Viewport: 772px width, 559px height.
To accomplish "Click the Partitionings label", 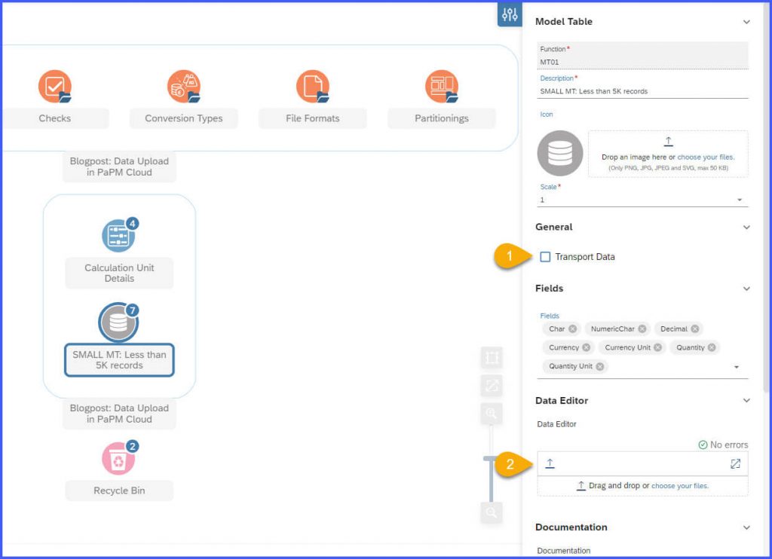I will (442, 118).
